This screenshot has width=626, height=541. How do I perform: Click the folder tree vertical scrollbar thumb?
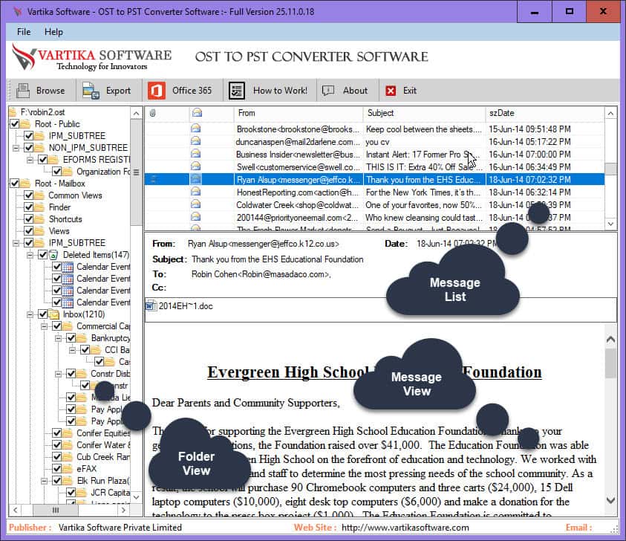pyautogui.click(x=137, y=172)
